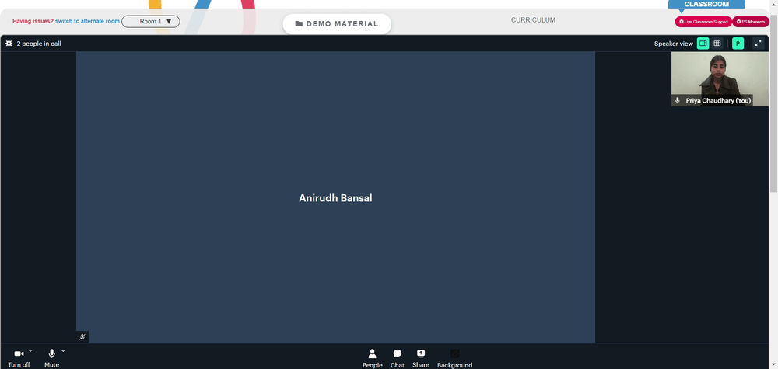Click the '2 people in call' text
Viewport: 778px width, 369px height.
(x=39, y=44)
